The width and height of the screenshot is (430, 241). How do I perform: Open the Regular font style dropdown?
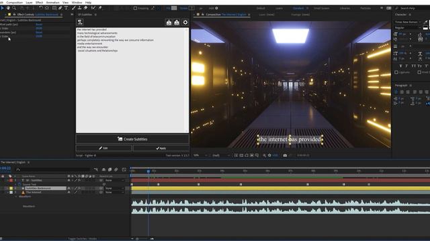pyautogui.click(x=408, y=27)
